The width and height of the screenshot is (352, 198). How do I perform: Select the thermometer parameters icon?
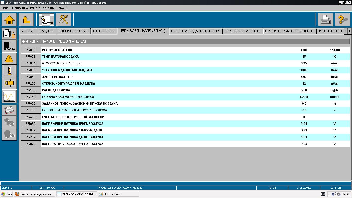(x=9, y=71)
